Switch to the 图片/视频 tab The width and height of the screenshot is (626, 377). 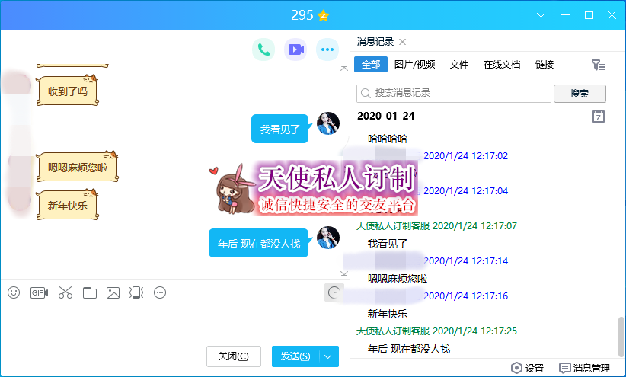[415, 65]
